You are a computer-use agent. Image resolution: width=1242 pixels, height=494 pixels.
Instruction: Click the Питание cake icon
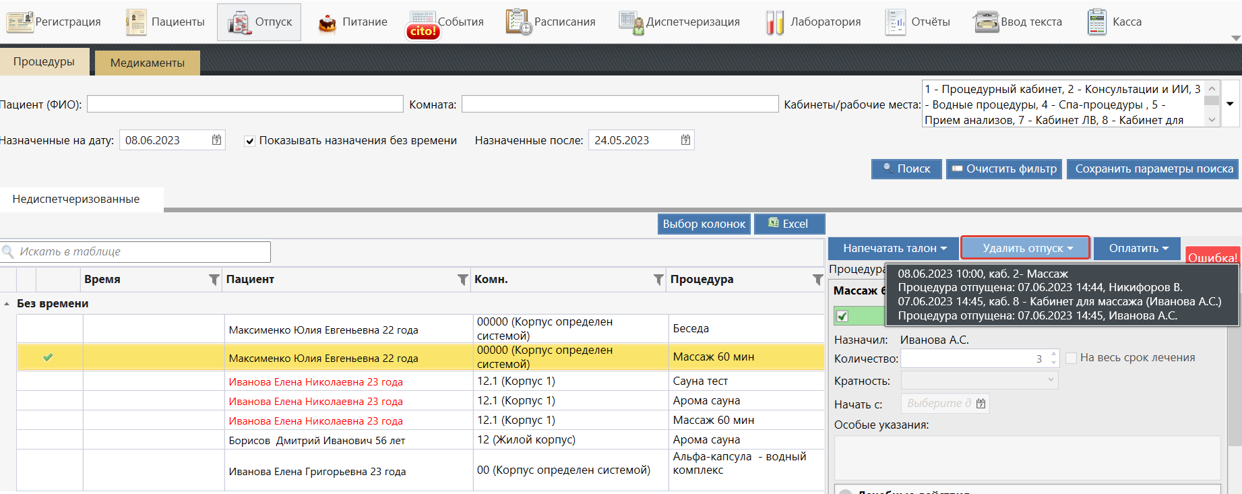(x=327, y=23)
